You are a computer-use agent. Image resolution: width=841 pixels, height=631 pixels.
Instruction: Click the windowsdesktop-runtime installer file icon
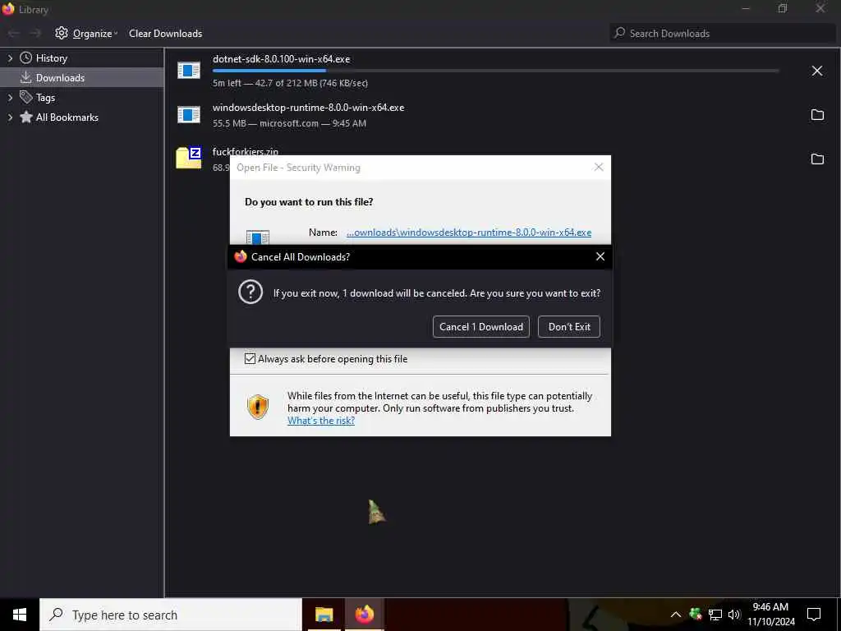tap(189, 114)
